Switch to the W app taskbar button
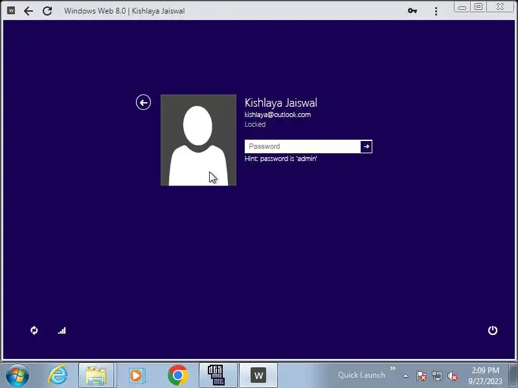Image resolution: width=518 pixels, height=388 pixels. pos(258,375)
